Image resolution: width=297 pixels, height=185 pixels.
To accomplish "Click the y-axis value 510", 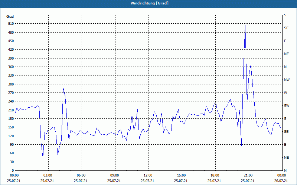I will click(11, 24).
